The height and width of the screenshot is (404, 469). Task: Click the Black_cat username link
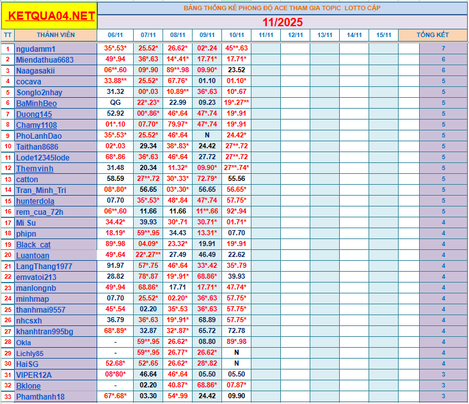pos(33,244)
